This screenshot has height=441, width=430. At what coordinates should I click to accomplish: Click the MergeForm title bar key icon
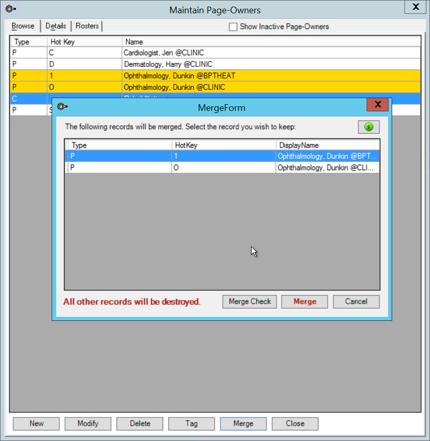62,107
